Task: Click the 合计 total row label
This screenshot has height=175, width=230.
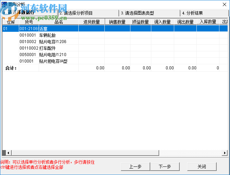Action: pyautogui.click(x=11, y=68)
